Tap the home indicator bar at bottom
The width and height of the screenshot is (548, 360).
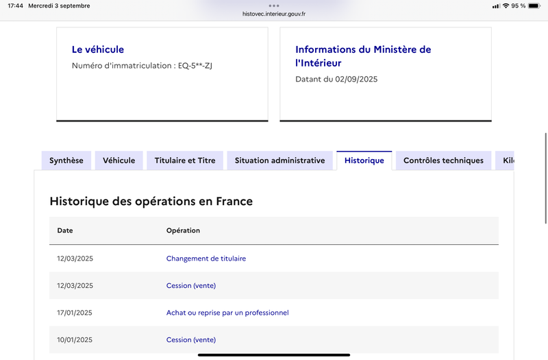pyautogui.click(x=274, y=355)
